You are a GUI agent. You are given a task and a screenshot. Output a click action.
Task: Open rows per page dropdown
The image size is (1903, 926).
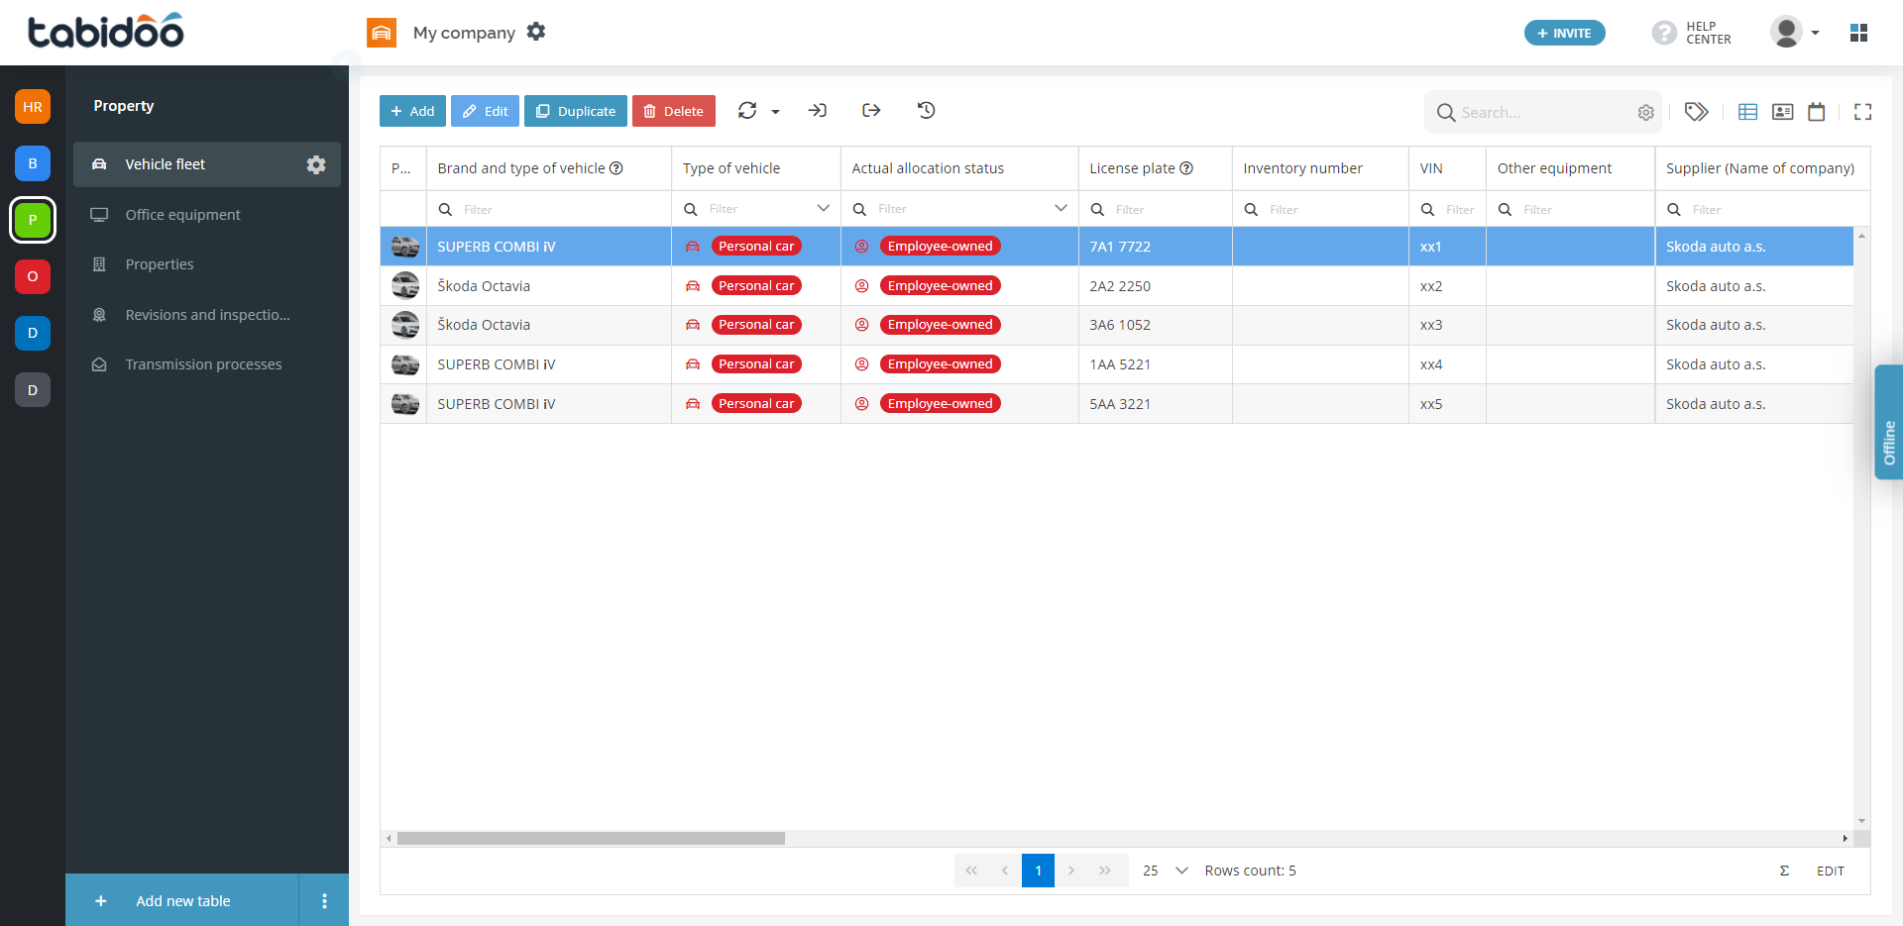[x=1166, y=872]
